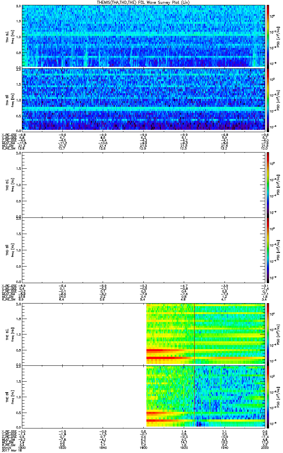This screenshot has width=283, height=453.
Task: Click the color bar beside THD B-perpendicular panel
Action: (x=268, y=185)
